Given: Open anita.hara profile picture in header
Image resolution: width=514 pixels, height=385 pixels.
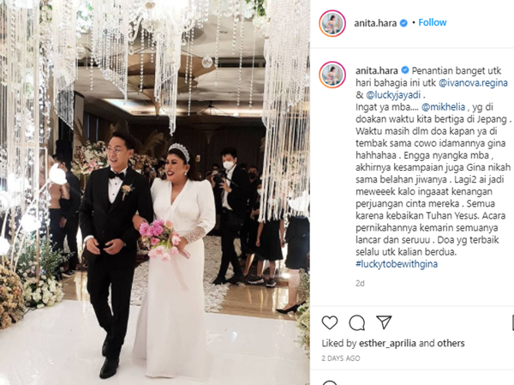Looking at the screenshot, I should point(332,23).
